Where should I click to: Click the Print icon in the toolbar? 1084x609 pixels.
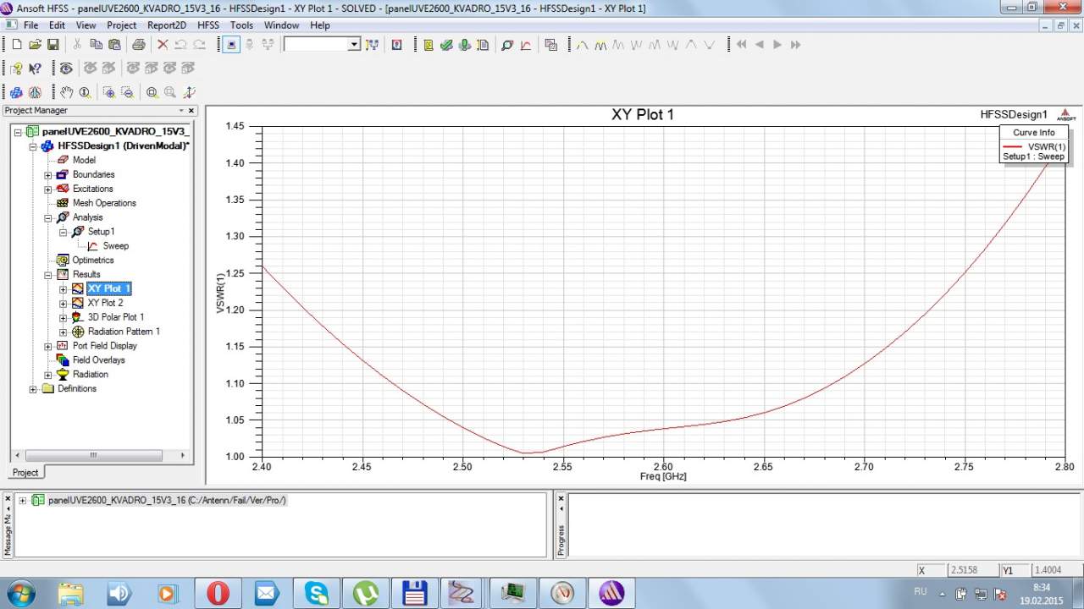click(138, 45)
